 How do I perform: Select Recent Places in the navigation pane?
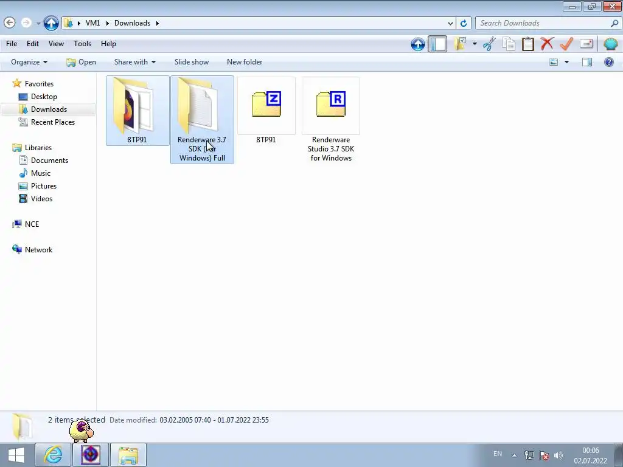pos(53,122)
